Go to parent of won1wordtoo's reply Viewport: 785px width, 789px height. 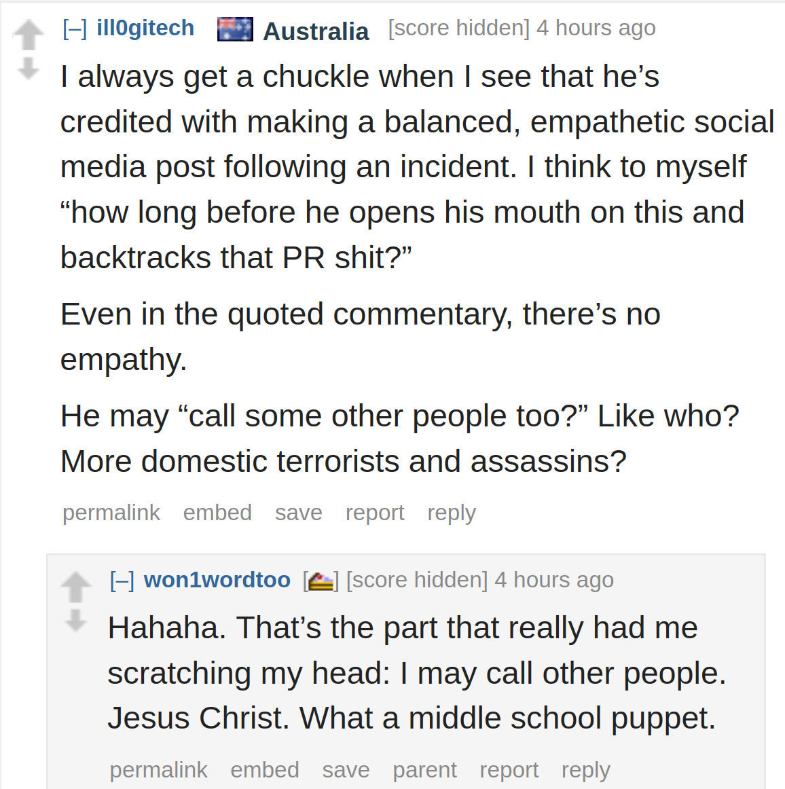pyautogui.click(x=424, y=771)
